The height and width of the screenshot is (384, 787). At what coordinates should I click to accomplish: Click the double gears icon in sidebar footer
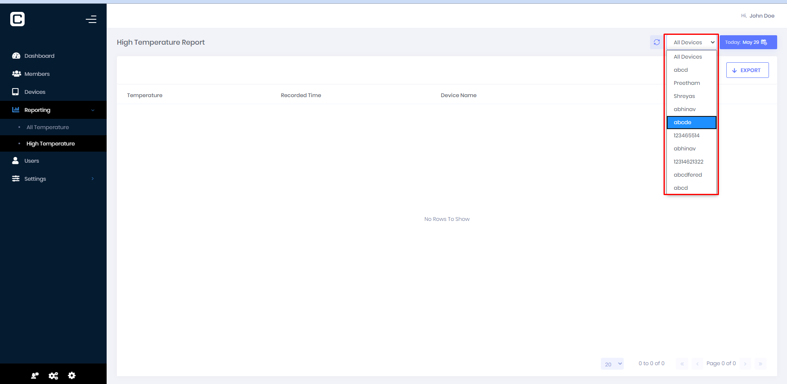coord(53,375)
